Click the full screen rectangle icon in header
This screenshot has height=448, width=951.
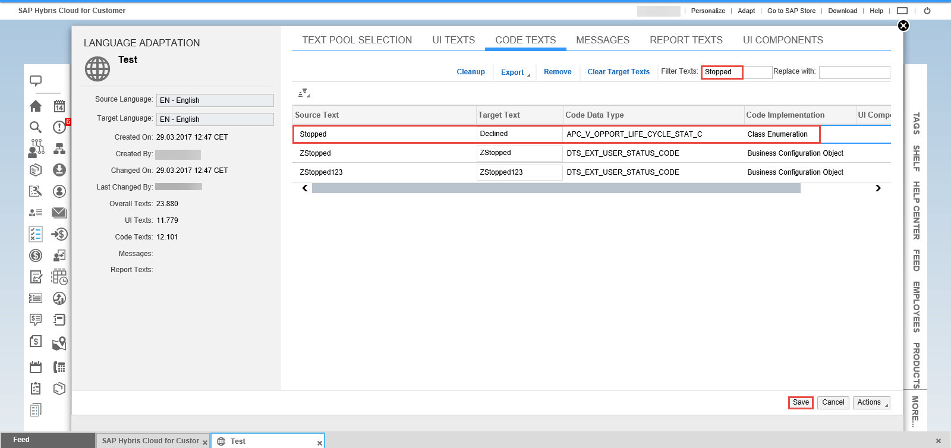pyautogui.click(x=902, y=11)
